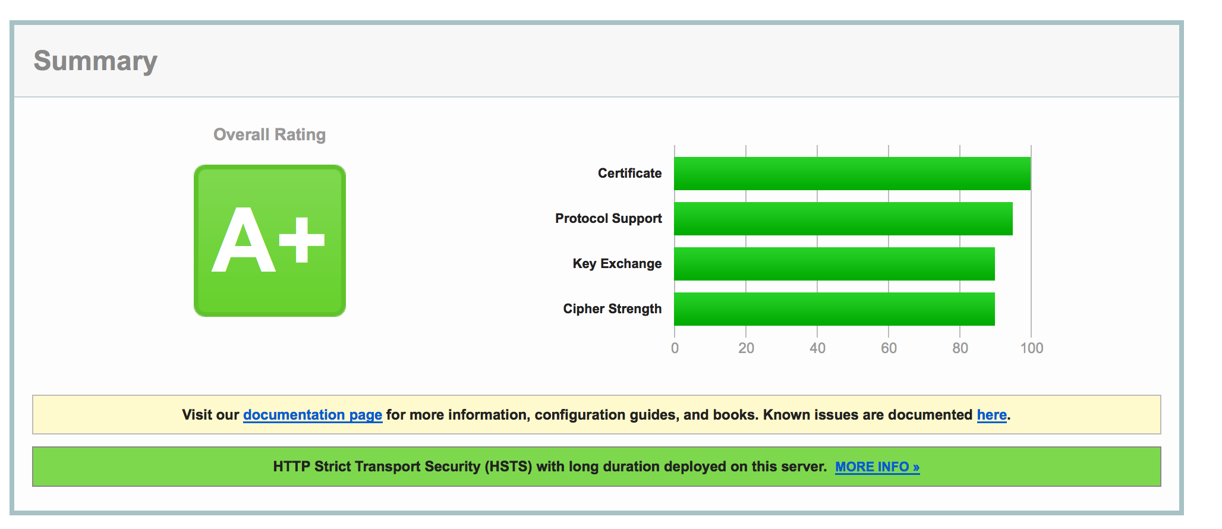This screenshot has height=529, width=1222.
Task: Click the Certificate chart label
Action: coord(629,174)
